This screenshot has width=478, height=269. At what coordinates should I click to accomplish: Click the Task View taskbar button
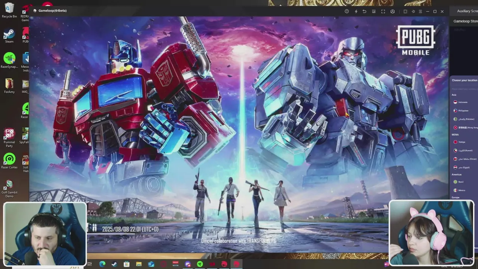[x=90, y=264]
